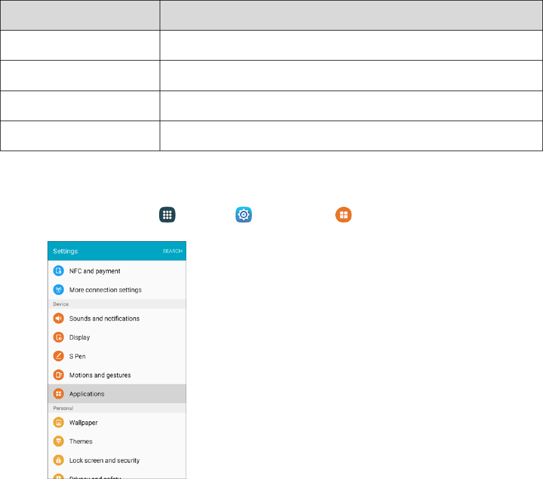Tap the More connection settings icon

[58, 289]
